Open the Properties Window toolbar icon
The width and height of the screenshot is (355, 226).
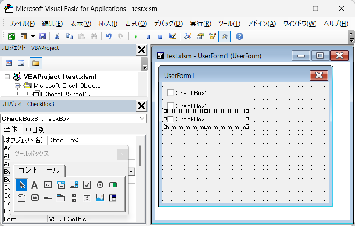[x=200, y=36]
